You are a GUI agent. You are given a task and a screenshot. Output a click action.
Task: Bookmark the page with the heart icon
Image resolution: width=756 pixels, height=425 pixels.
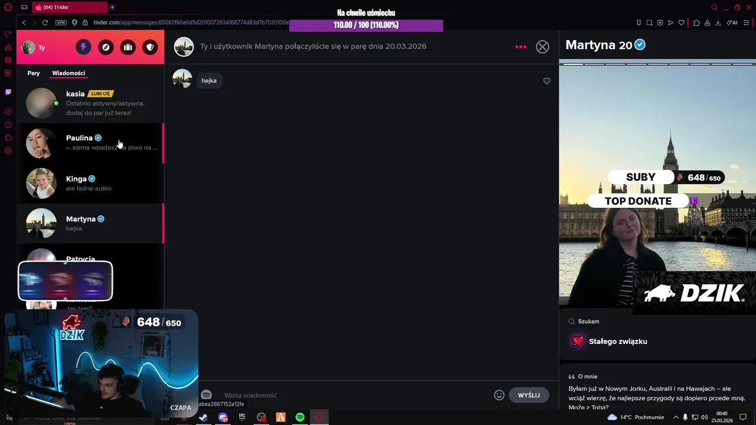(x=681, y=22)
